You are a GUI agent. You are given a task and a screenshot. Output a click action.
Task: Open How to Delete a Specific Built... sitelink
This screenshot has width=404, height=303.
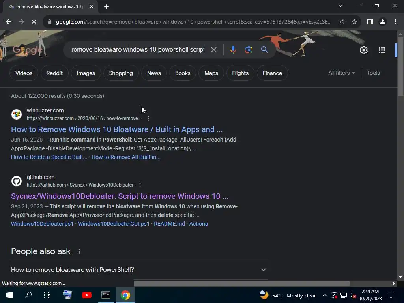coord(49,157)
